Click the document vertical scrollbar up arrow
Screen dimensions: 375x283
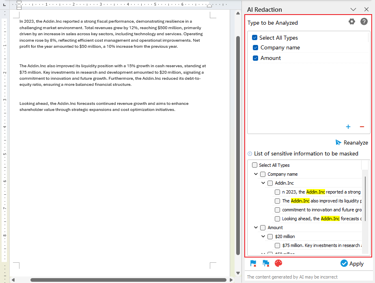[x=238, y=13]
